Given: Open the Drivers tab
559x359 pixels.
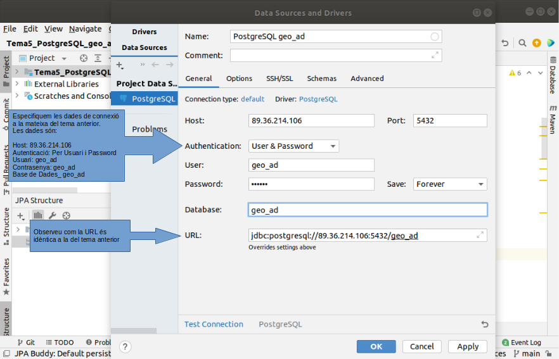Looking at the screenshot, I should click(145, 32).
